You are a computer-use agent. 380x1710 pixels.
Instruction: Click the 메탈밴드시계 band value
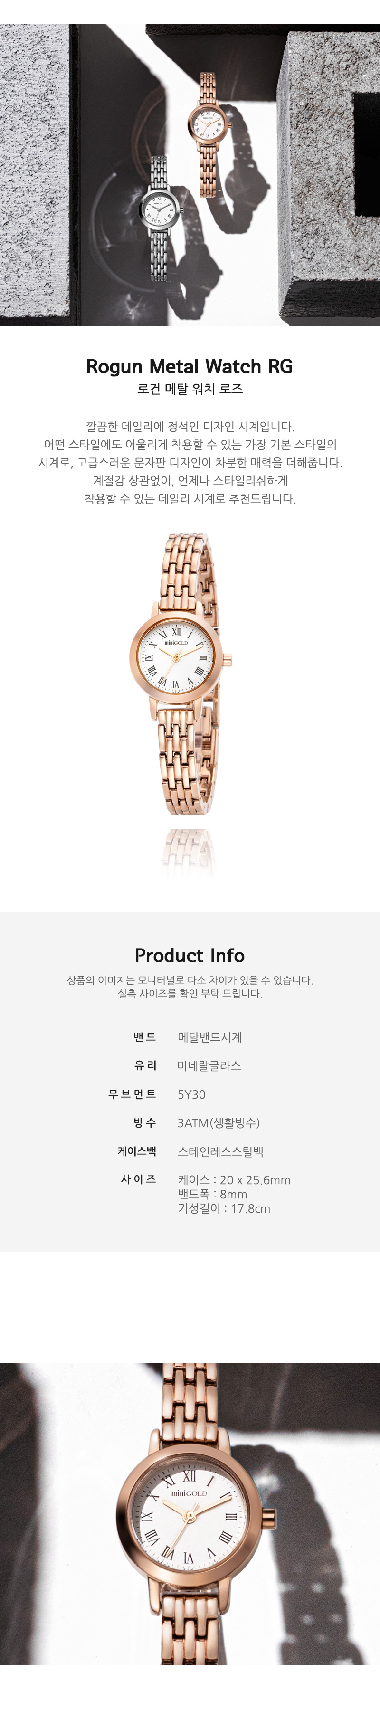(210, 1037)
